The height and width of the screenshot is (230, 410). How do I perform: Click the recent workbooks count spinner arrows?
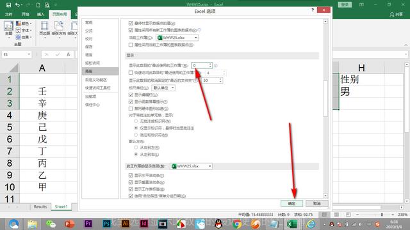pyautogui.click(x=210, y=65)
